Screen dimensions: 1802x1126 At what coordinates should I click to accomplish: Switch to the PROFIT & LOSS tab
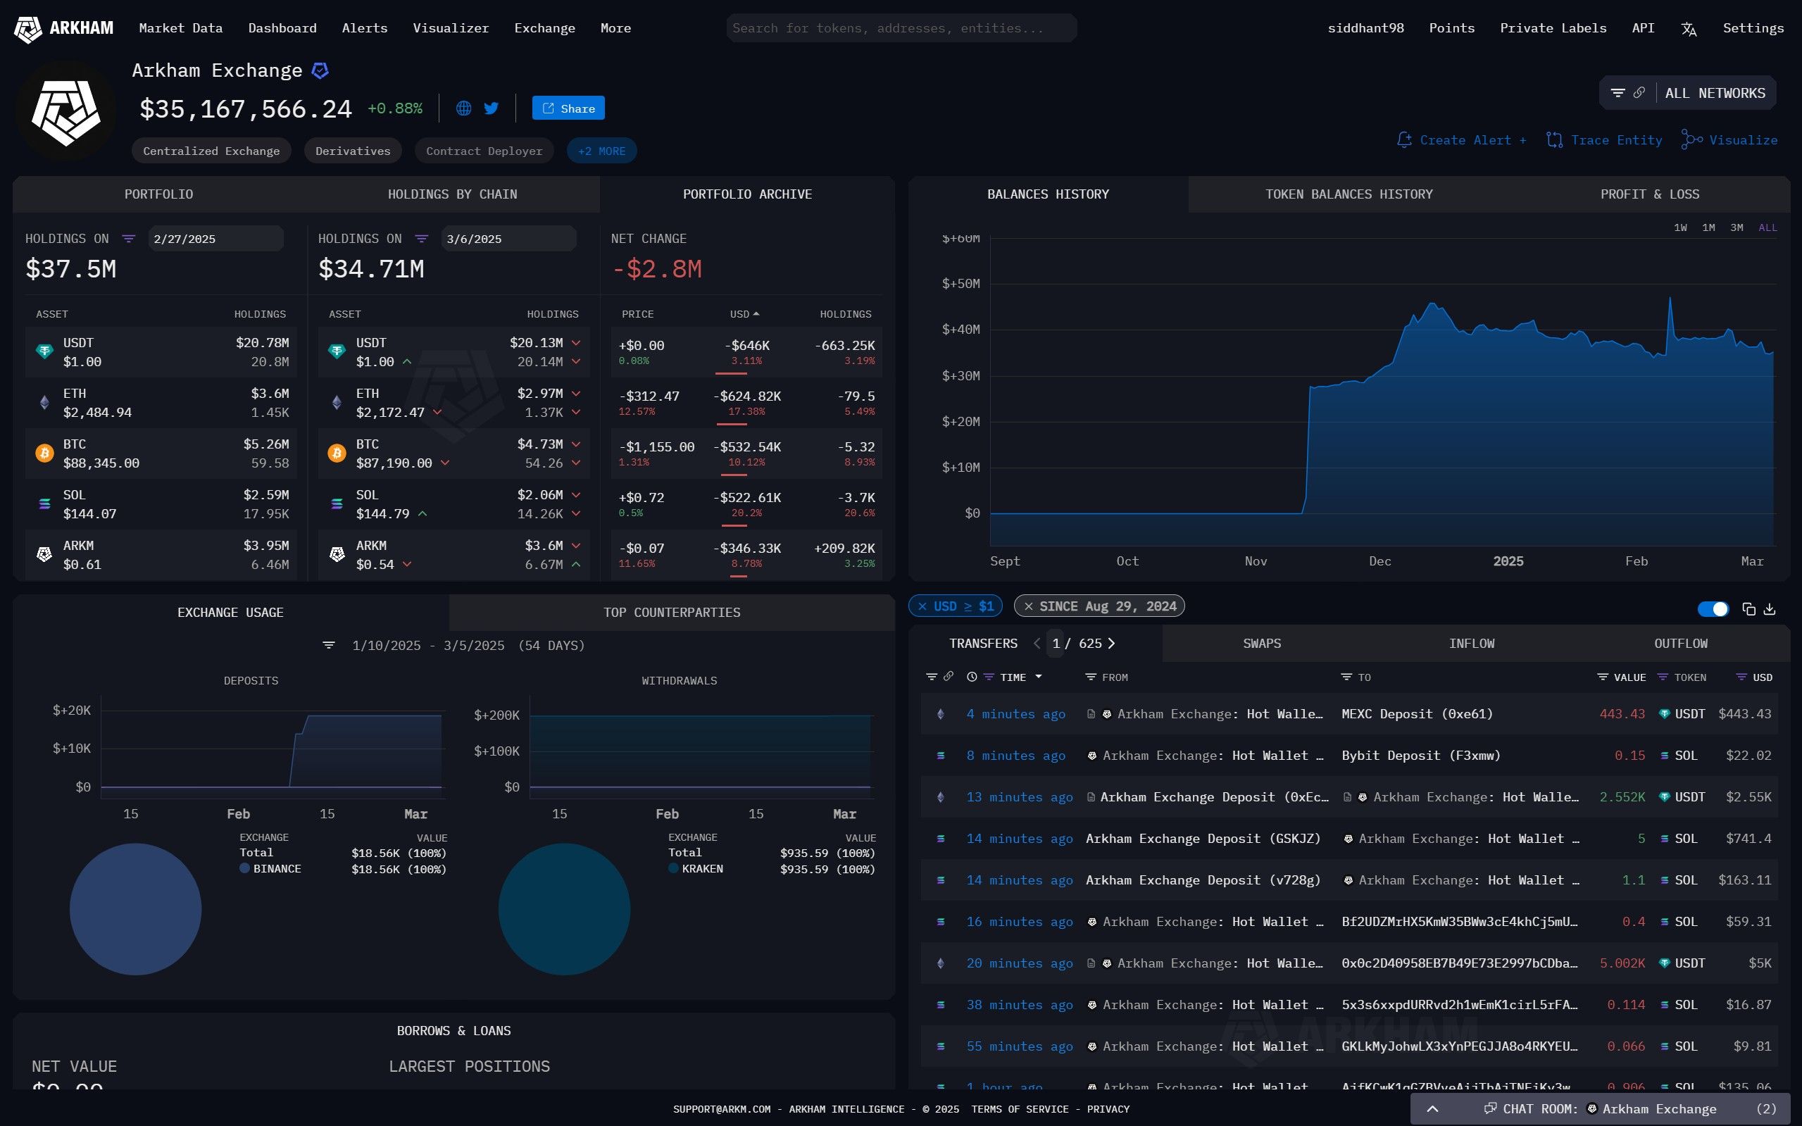click(1649, 194)
